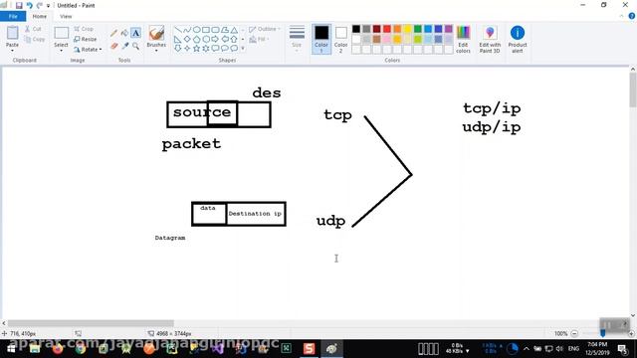Select the Magnifier tool
Viewport: 637px width, 358px height.
point(135,47)
